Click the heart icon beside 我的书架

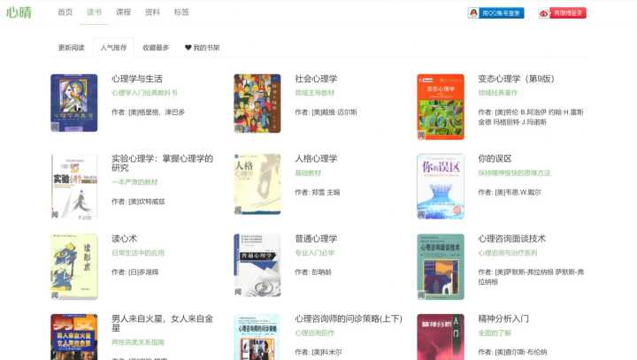coord(188,48)
